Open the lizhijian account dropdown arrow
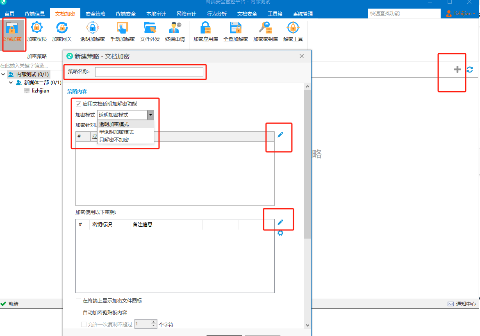480x336 pixels. click(474, 14)
